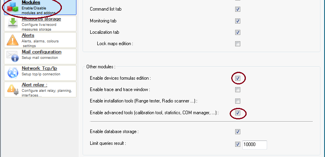Disable the Localization tab checkbox
This screenshot has height=157, width=325.
[238, 33]
